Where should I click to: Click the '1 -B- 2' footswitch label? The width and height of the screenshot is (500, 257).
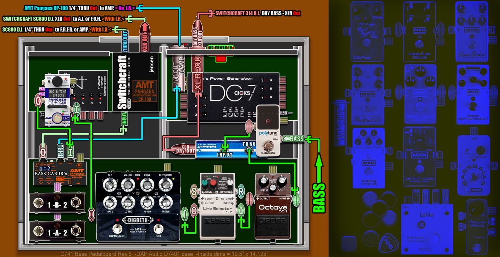pos(57,205)
